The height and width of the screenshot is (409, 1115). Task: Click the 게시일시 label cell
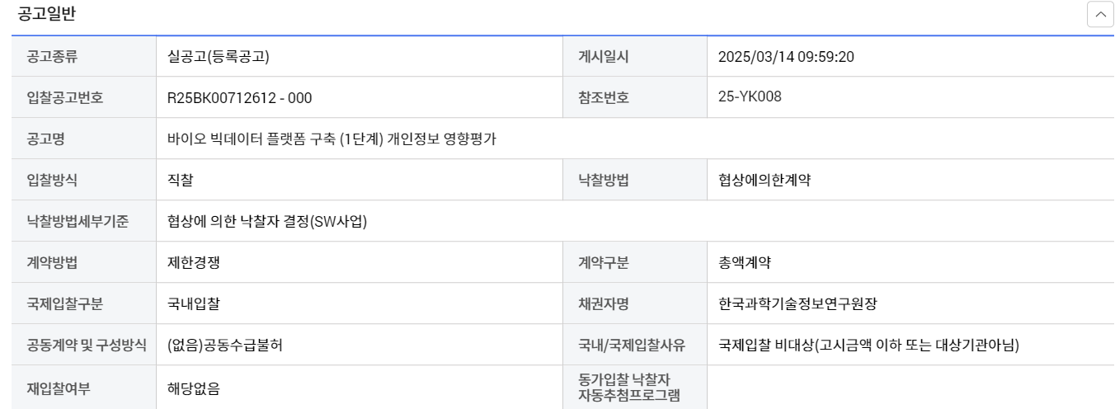point(635,57)
